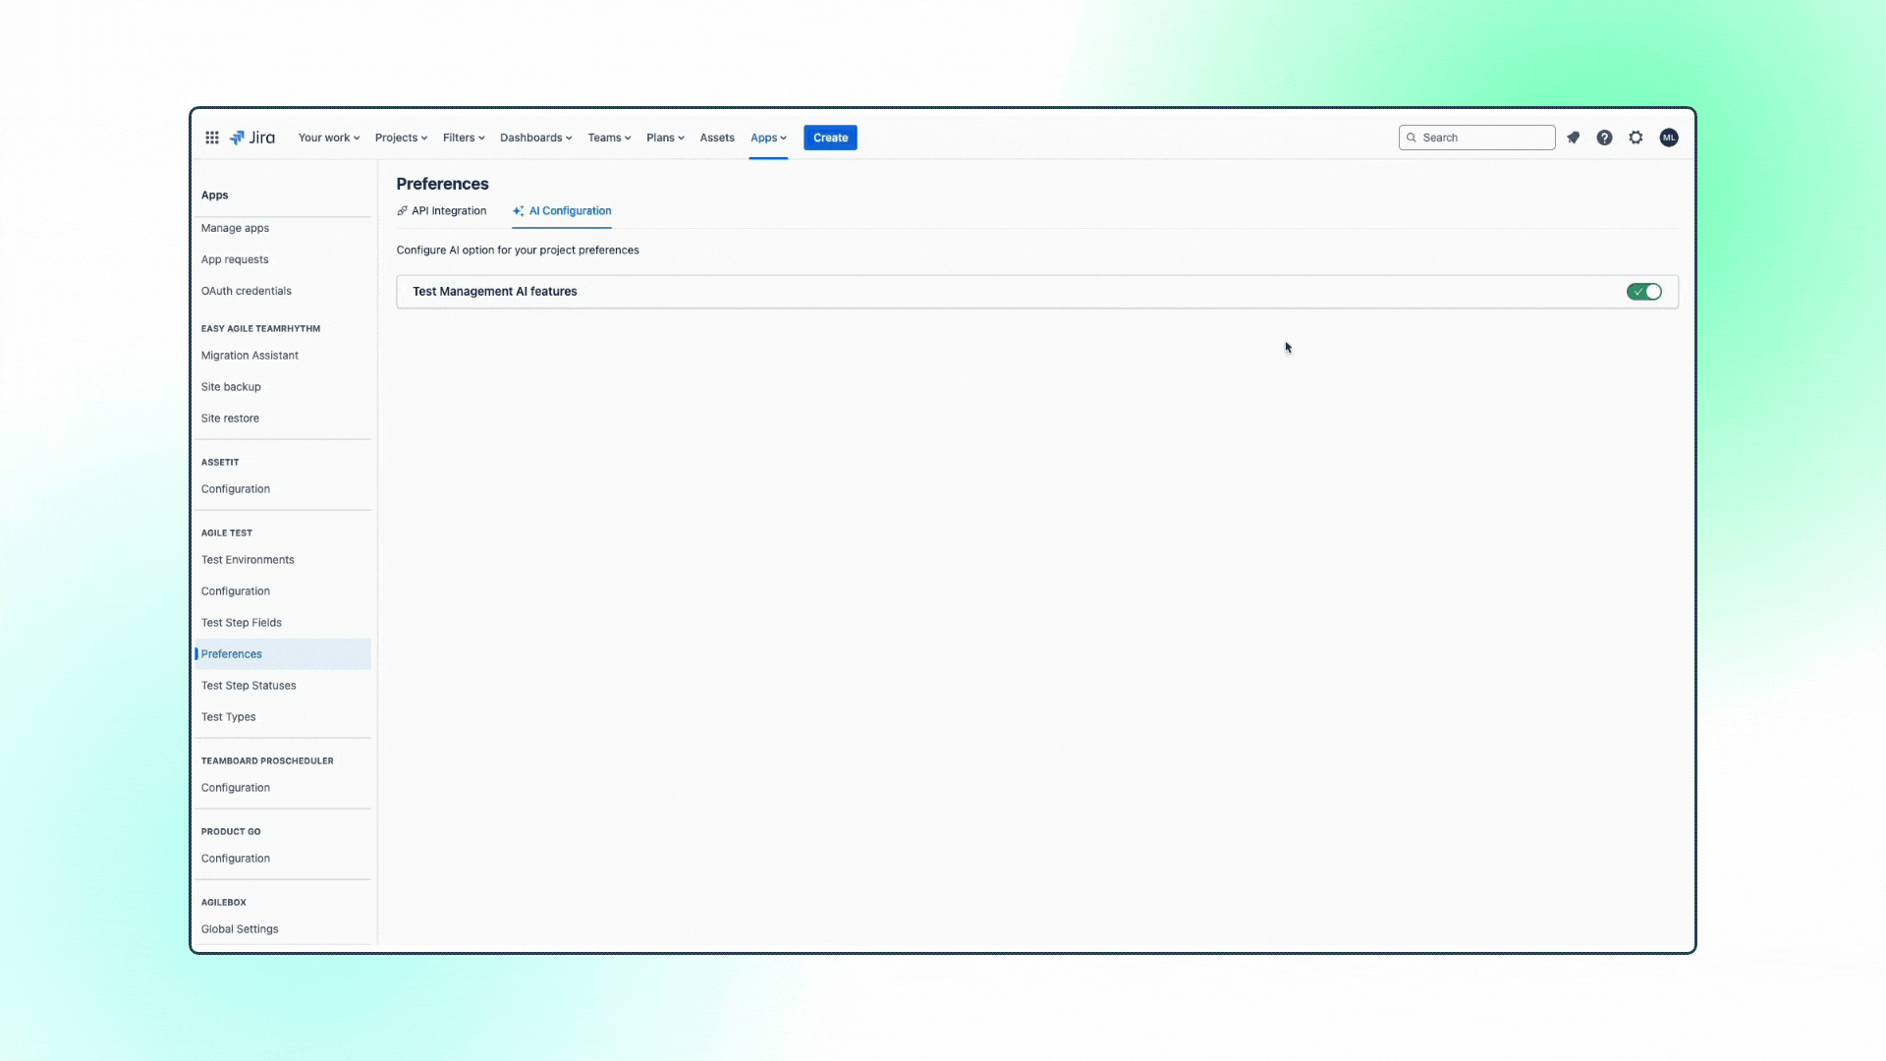Click inside the Search field
The image size is (1886, 1061).
pos(1476,138)
